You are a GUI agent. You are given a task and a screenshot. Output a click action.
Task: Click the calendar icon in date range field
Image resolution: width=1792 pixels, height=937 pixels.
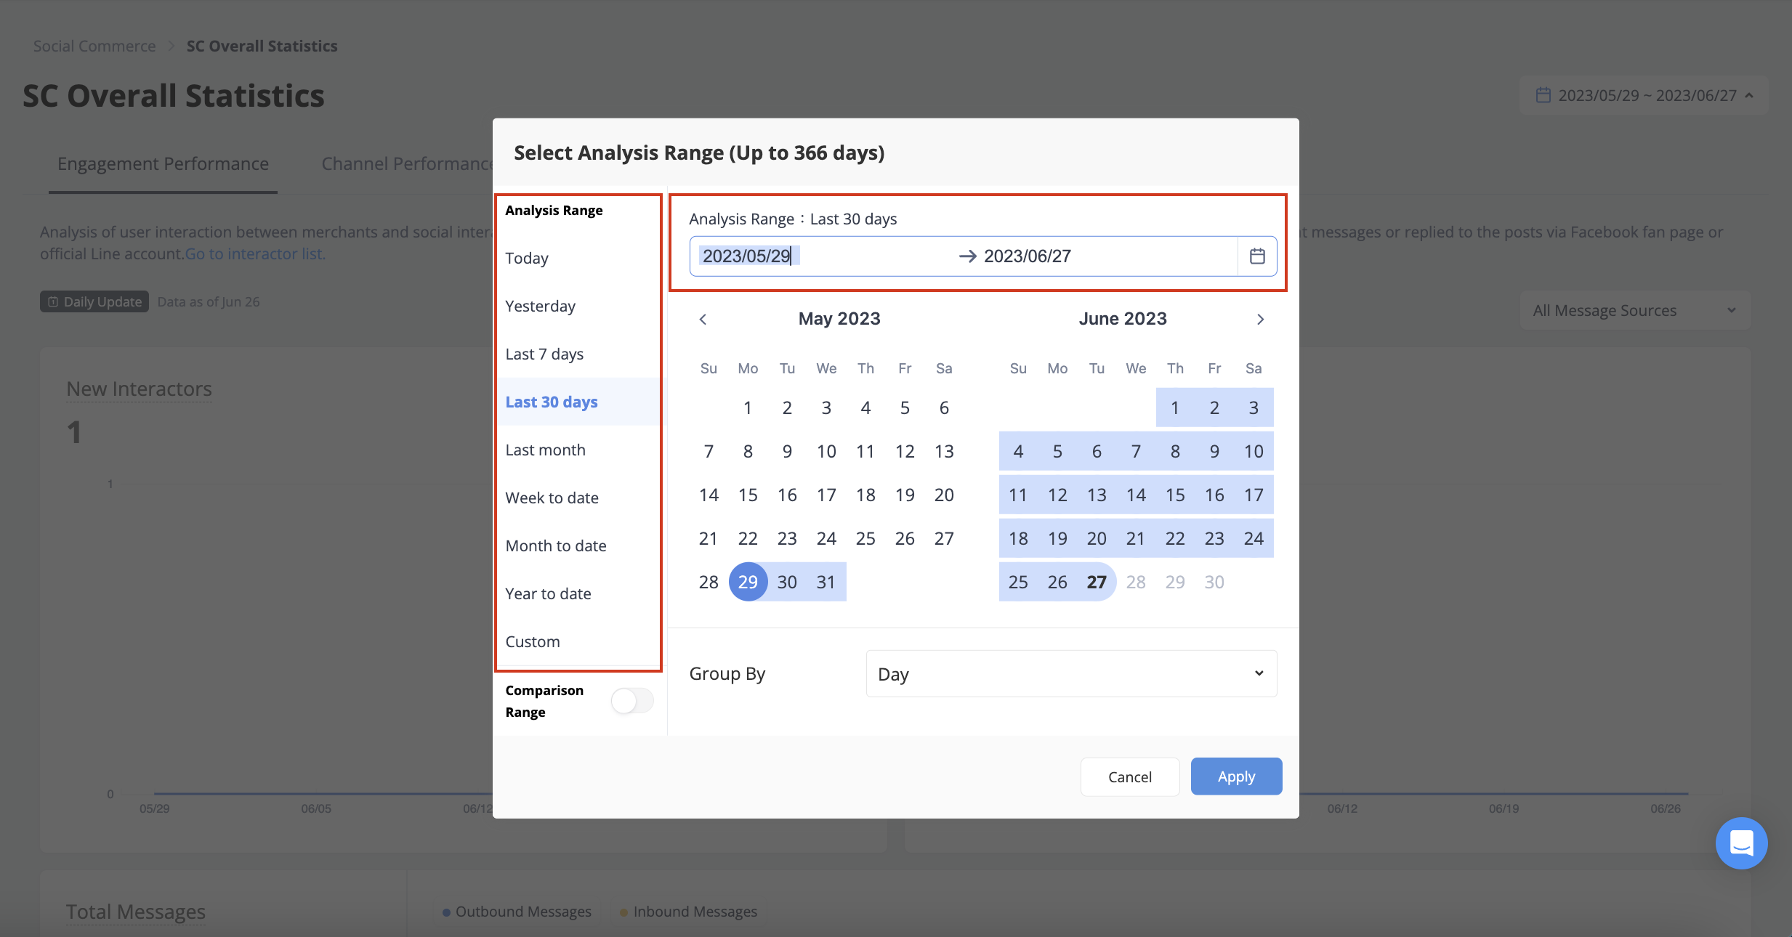point(1257,256)
